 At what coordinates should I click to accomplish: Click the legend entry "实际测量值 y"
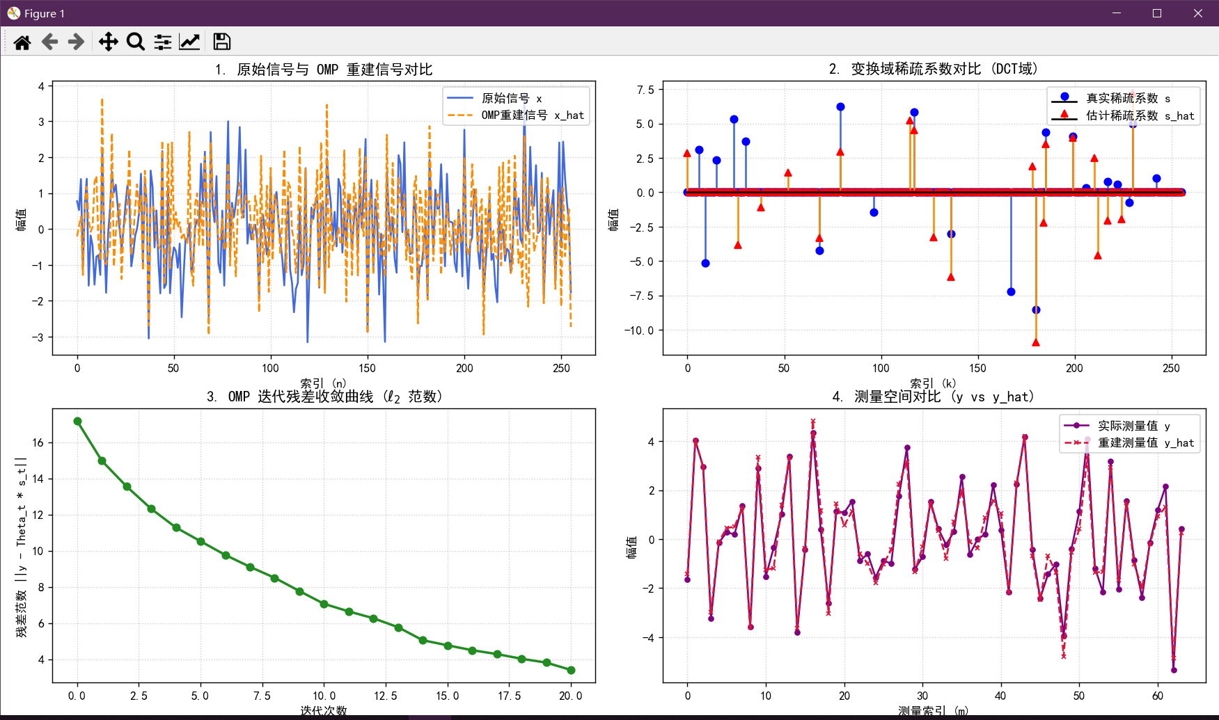coord(1134,426)
